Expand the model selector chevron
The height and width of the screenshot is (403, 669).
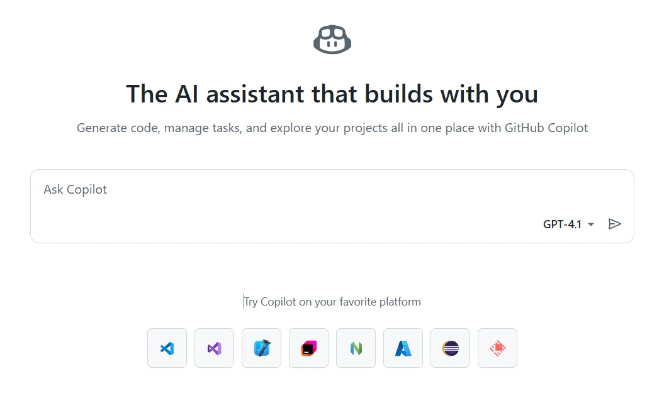click(590, 224)
